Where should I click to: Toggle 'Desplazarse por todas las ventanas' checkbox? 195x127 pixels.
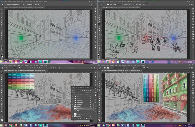coord(6,4)
